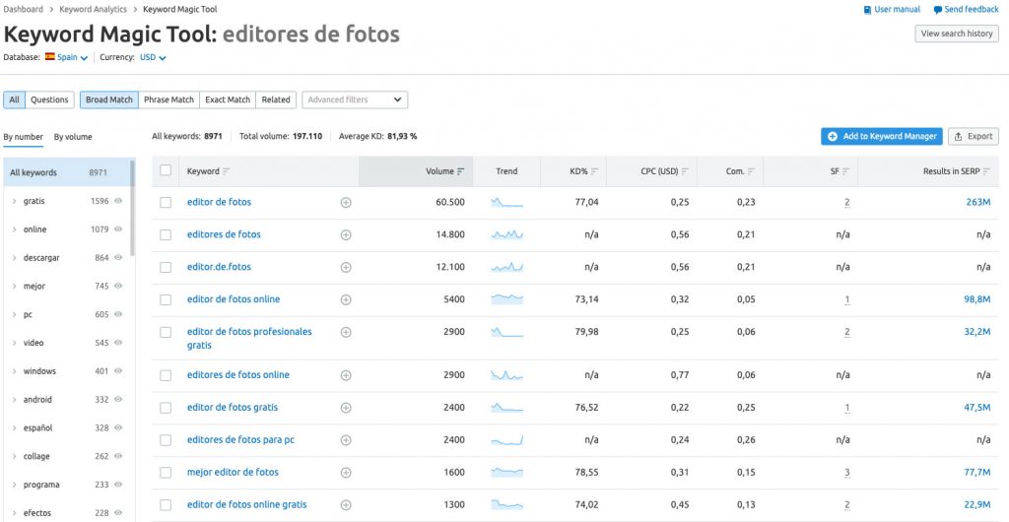Open the Advanced filters dropdown
This screenshot has height=522, width=1009.
[355, 99]
